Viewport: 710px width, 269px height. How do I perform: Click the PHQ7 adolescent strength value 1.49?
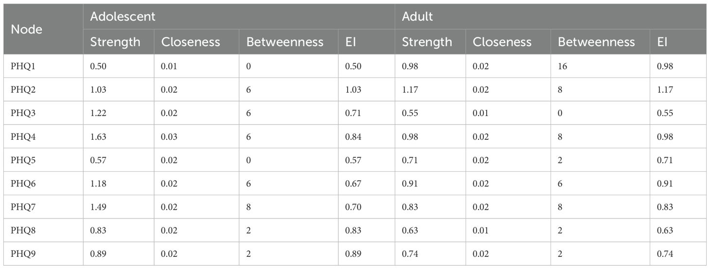98,207
